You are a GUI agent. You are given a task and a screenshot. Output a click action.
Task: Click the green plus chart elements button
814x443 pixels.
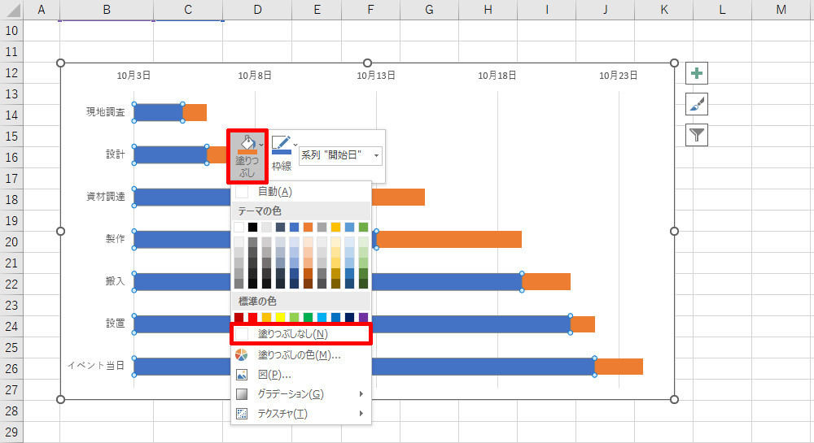click(697, 74)
